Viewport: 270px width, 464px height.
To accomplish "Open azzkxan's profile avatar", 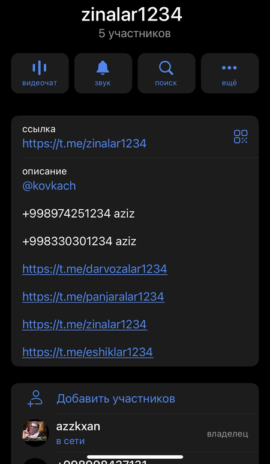I will tap(35, 433).
